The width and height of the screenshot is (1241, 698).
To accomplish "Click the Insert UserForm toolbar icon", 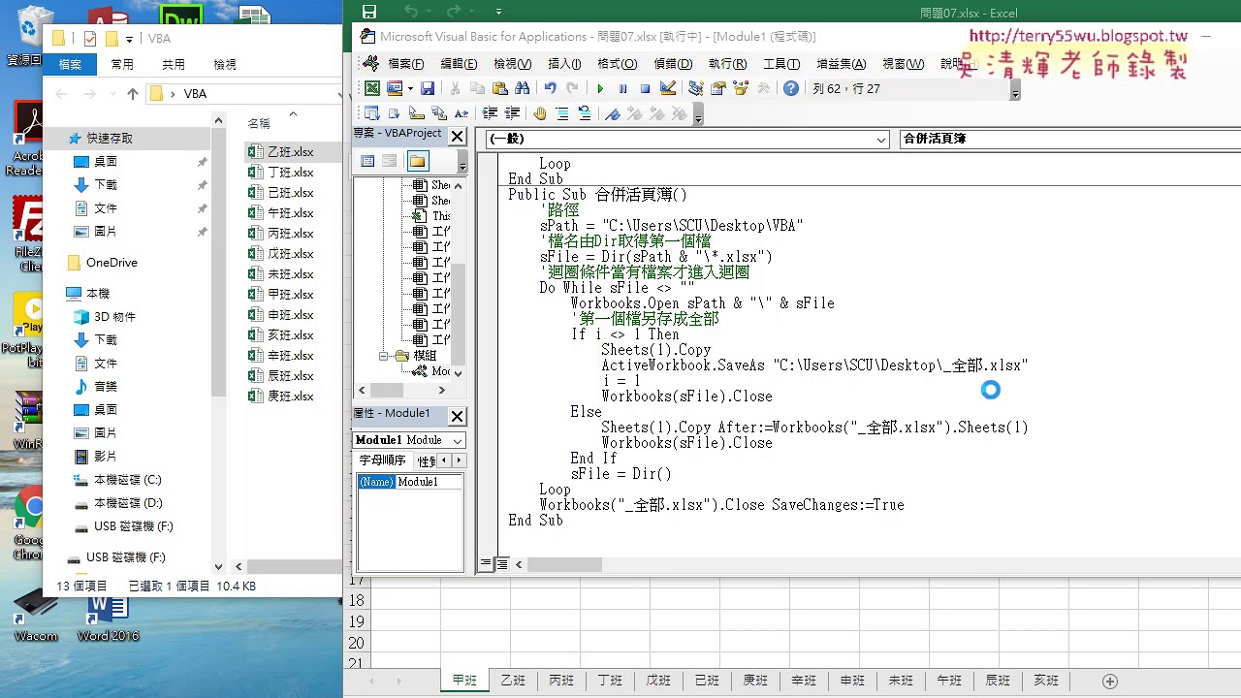I will tap(395, 88).
